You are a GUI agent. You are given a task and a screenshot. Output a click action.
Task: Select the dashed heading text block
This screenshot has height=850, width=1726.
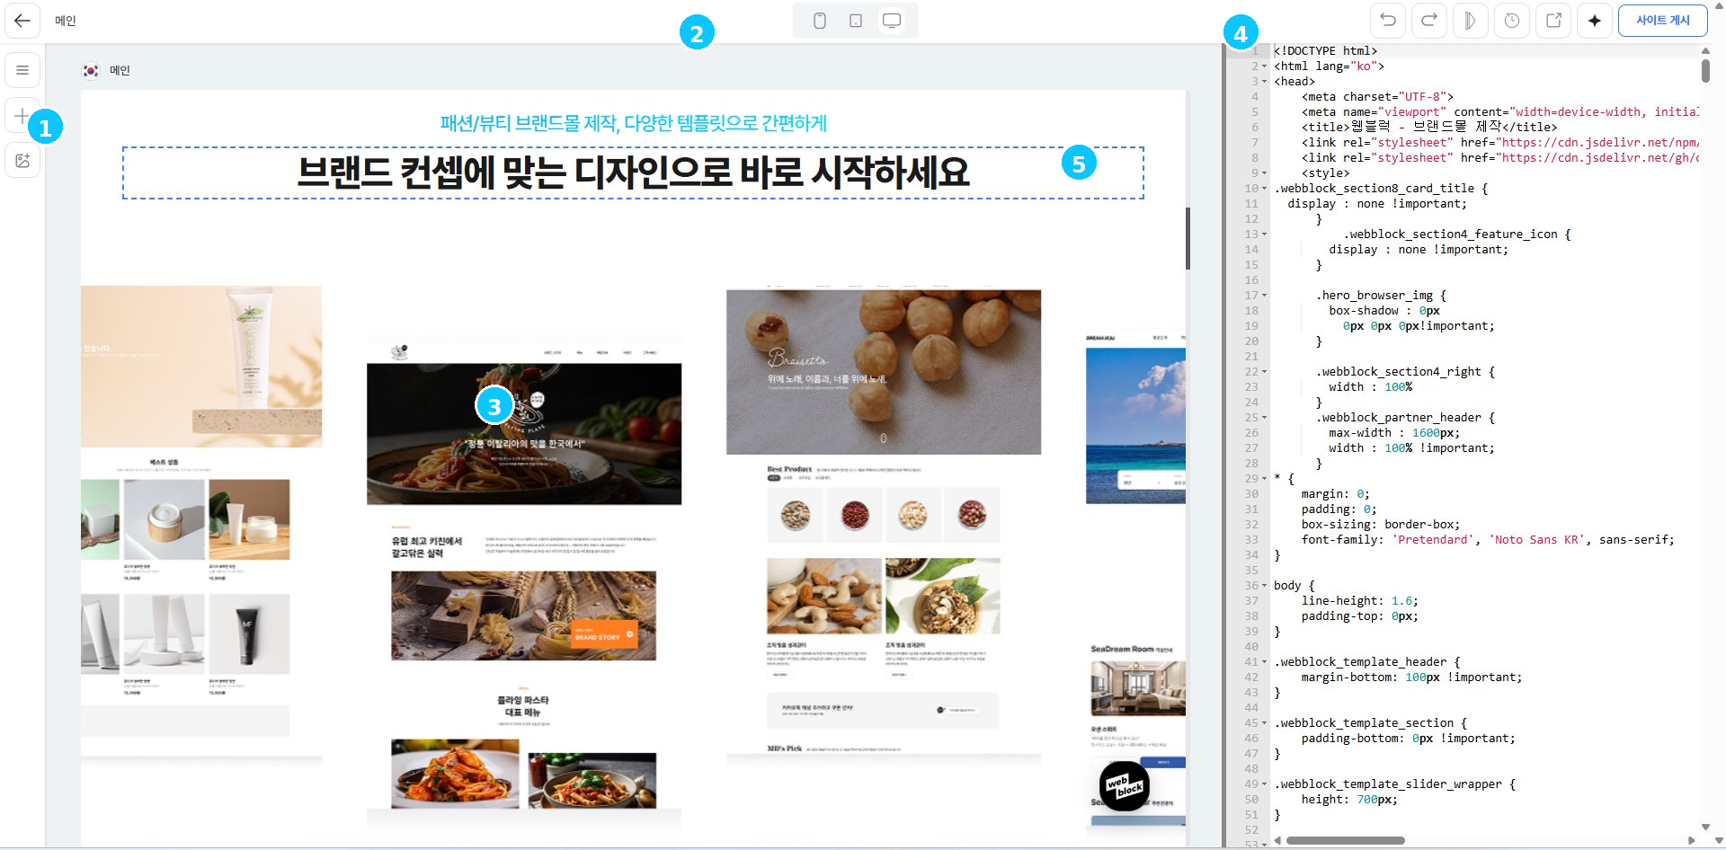pos(632,173)
